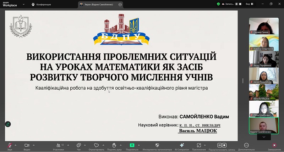
Task: Toggle the camera with Видео button
Action: [27, 145]
